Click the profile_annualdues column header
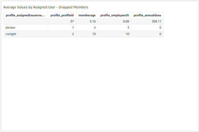199x132 pixels. [x=147, y=15]
